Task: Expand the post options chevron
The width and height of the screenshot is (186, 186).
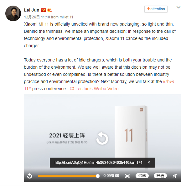Action: coord(178,7)
